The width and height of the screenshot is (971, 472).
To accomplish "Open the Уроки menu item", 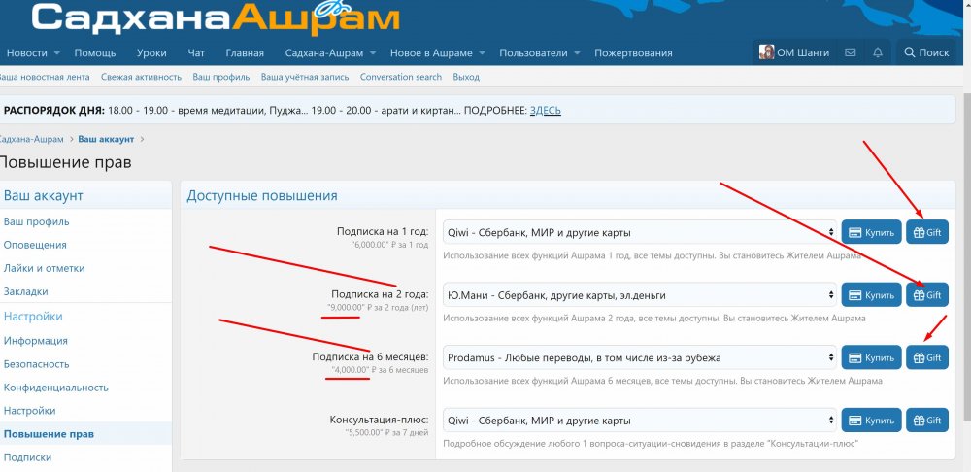I will 151,52.
